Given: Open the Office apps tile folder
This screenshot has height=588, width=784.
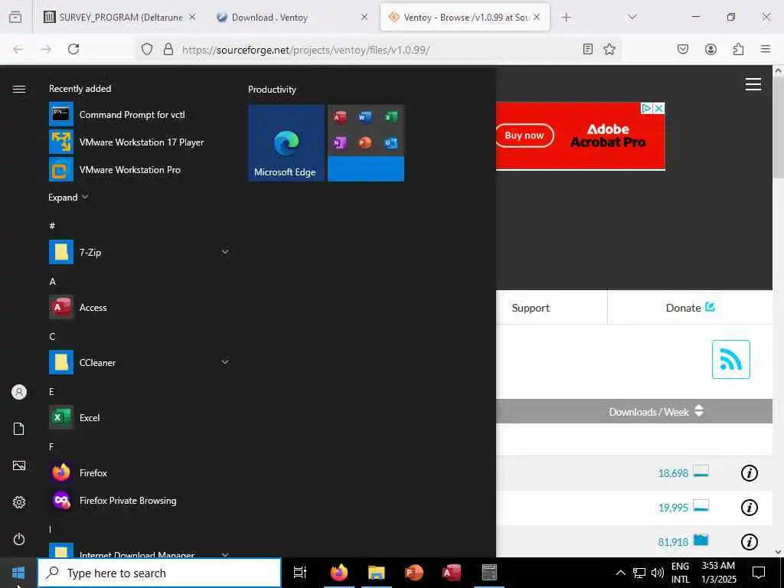Looking at the screenshot, I should [366, 143].
